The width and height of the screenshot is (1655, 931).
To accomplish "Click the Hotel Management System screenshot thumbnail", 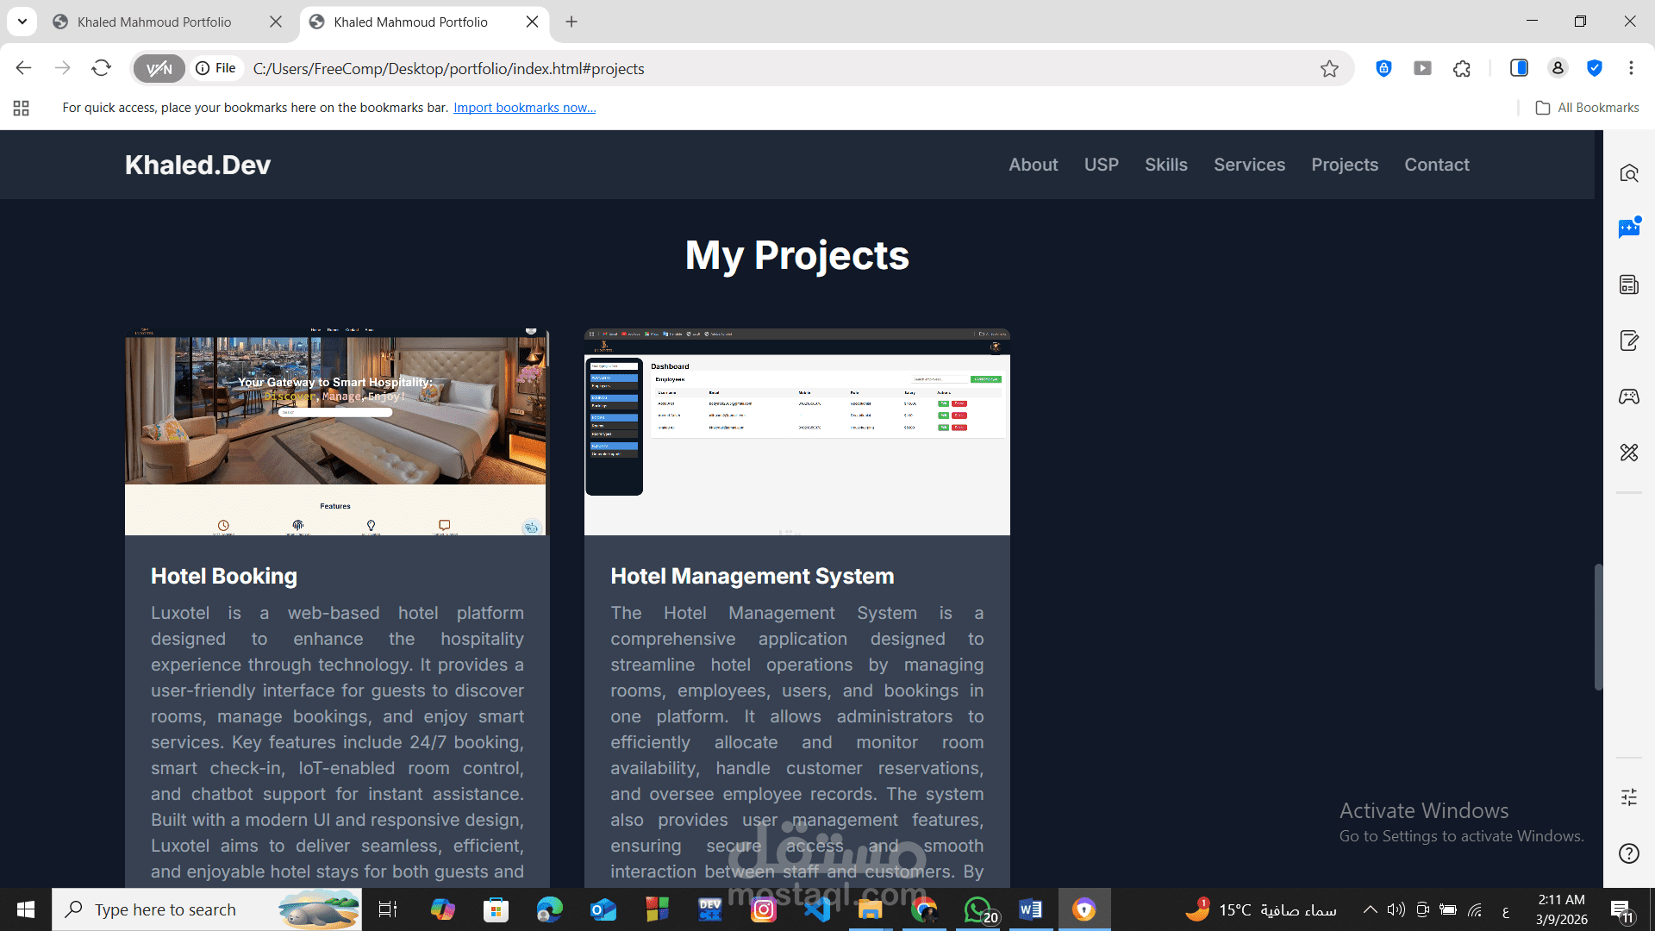I will pyautogui.click(x=796, y=432).
